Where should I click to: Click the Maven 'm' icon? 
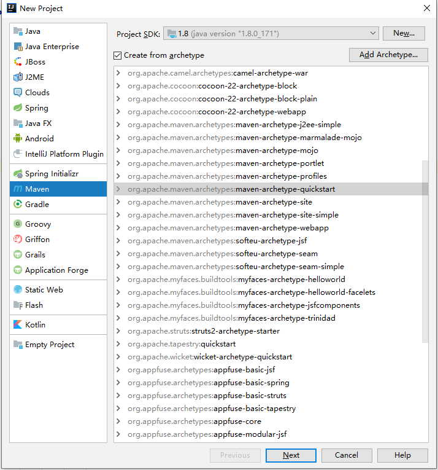click(18, 189)
